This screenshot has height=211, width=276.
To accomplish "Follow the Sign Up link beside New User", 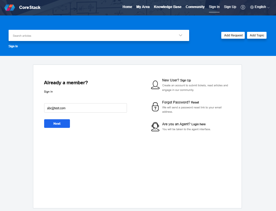I will 185,80.
